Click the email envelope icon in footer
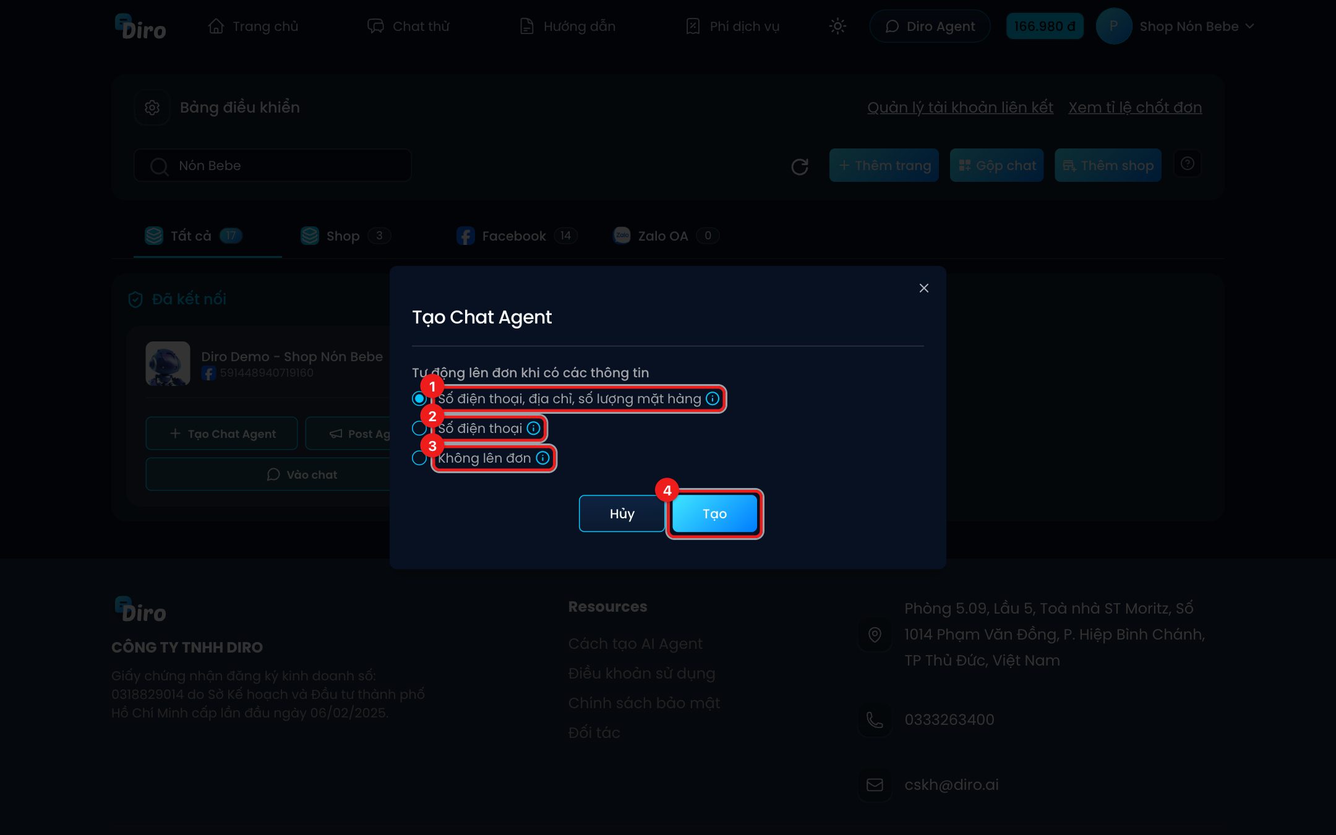The image size is (1336, 835). (875, 785)
